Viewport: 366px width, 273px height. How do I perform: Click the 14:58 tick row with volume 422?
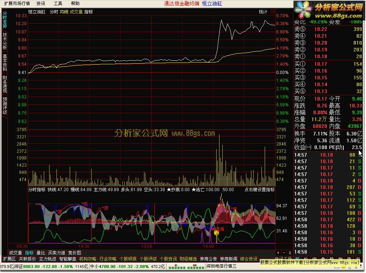click(328, 219)
